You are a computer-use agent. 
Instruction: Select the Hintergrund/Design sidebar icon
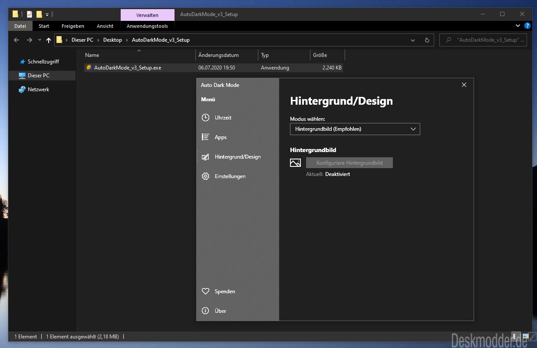click(206, 157)
